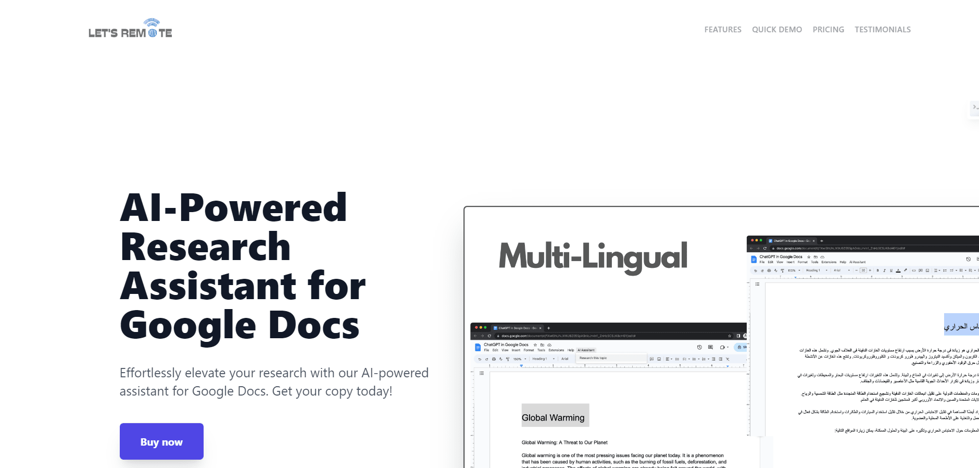The width and height of the screenshot is (979, 468).
Task: Click the Let's Remote logo
Action: tap(130, 29)
